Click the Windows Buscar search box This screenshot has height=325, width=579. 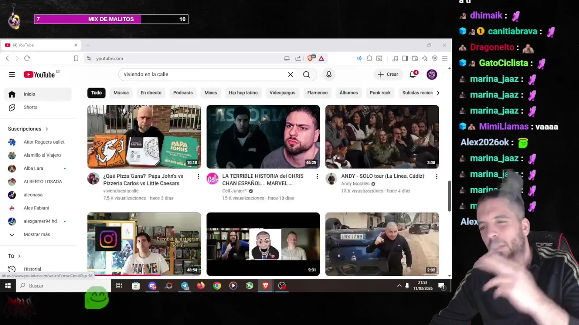63,285
